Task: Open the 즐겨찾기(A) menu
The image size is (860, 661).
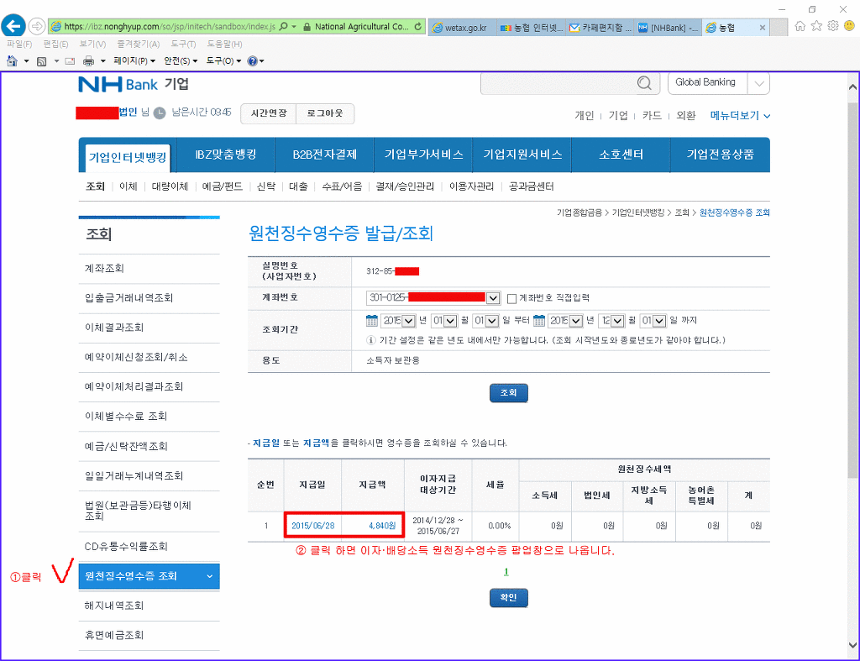Action: click(x=139, y=44)
